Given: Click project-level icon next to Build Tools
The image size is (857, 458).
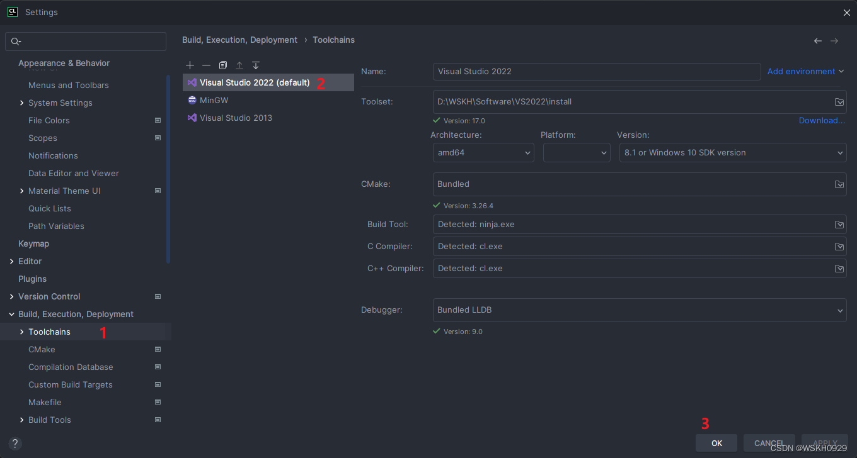Looking at the screenshot, I should (158, 420).
